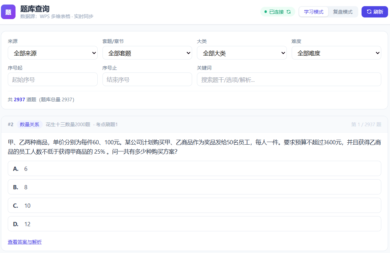Click the 共 2937 道题 result count
Image resolution: width=390 pixels, height=253 pixels.
click(22, 100)
